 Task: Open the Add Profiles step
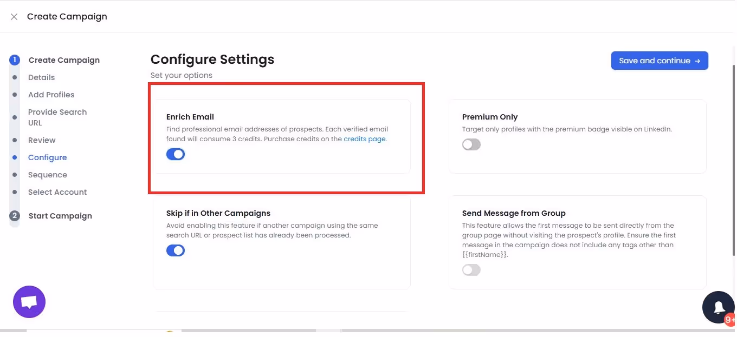pyautogui.click(x=51, y=94)
